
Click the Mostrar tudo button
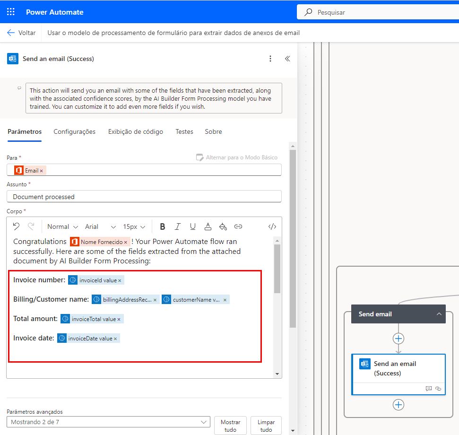click(230, 426)
